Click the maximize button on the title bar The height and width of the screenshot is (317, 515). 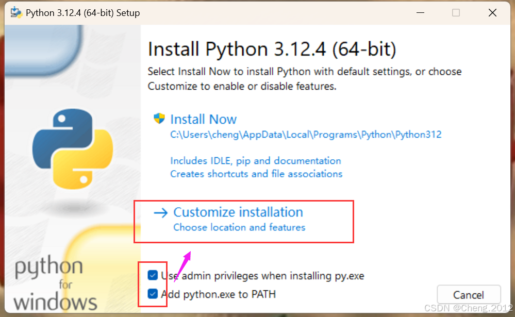456,12
